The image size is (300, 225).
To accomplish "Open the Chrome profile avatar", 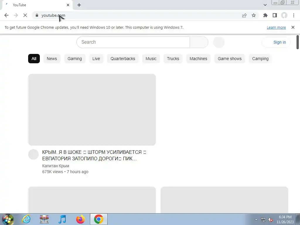I will click(x=284, y=15).
